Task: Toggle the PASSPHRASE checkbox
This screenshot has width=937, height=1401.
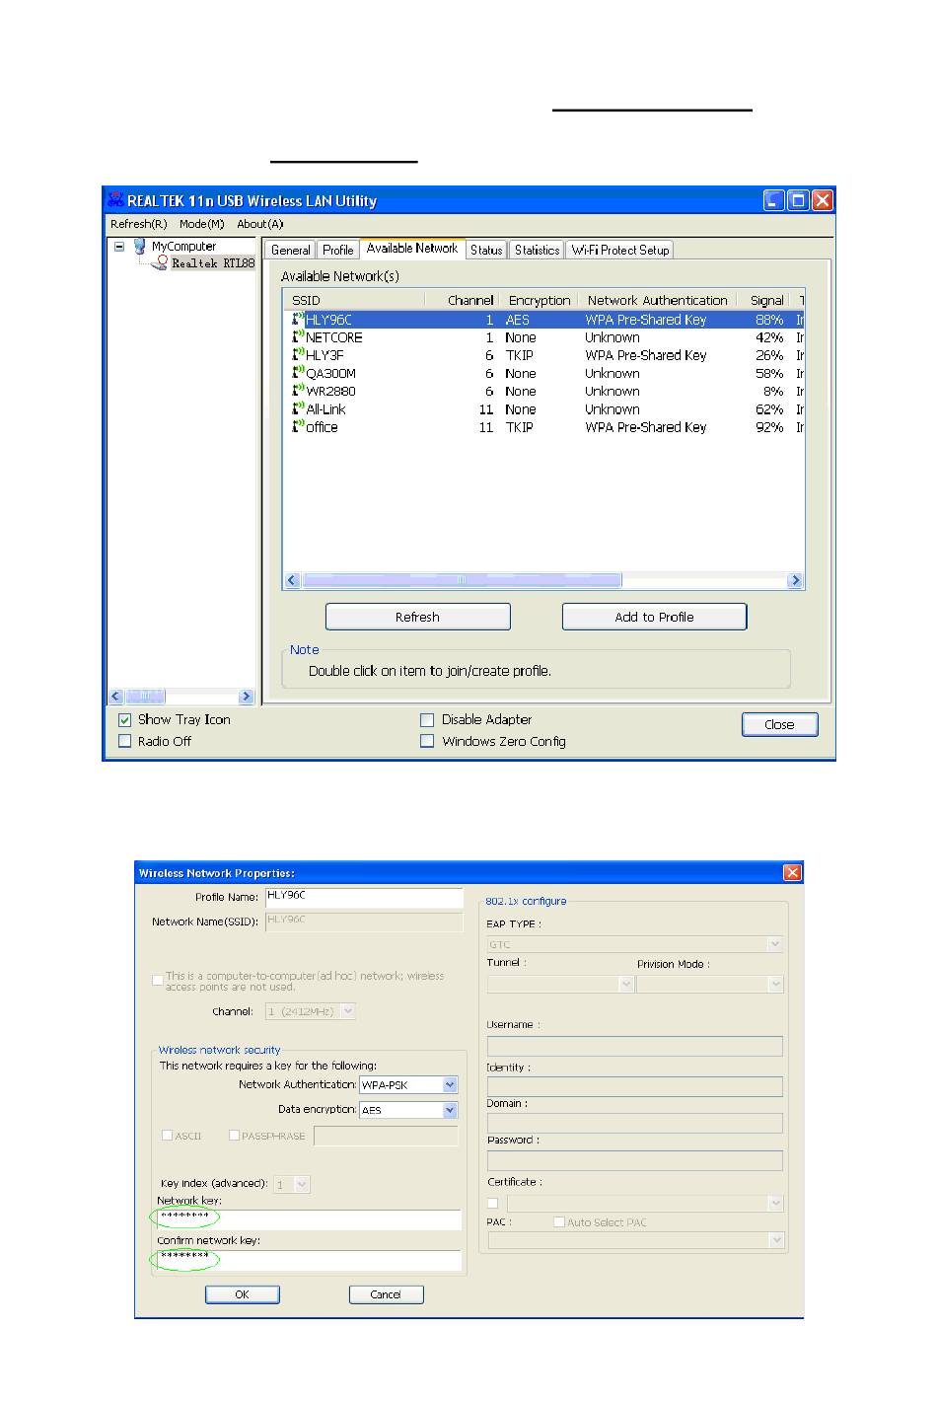Action: (x=234, y=1136)
